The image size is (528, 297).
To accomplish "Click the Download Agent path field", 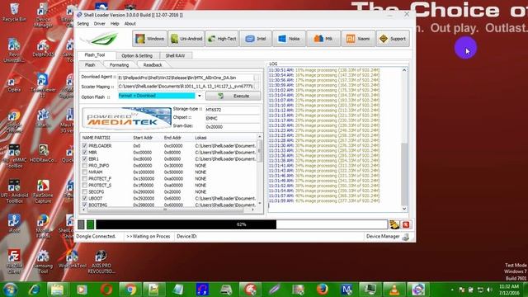I will [186, 78].
